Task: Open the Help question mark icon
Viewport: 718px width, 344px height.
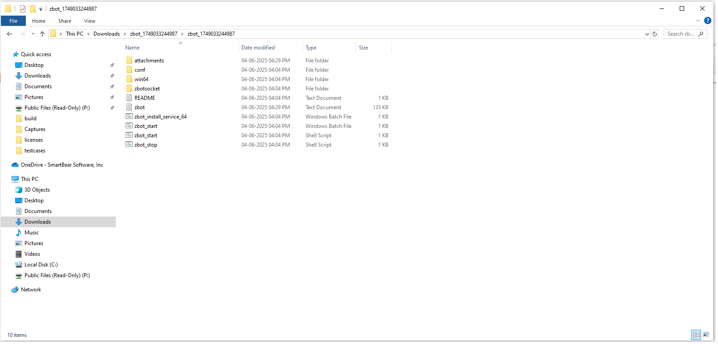Action: [707, 21]
